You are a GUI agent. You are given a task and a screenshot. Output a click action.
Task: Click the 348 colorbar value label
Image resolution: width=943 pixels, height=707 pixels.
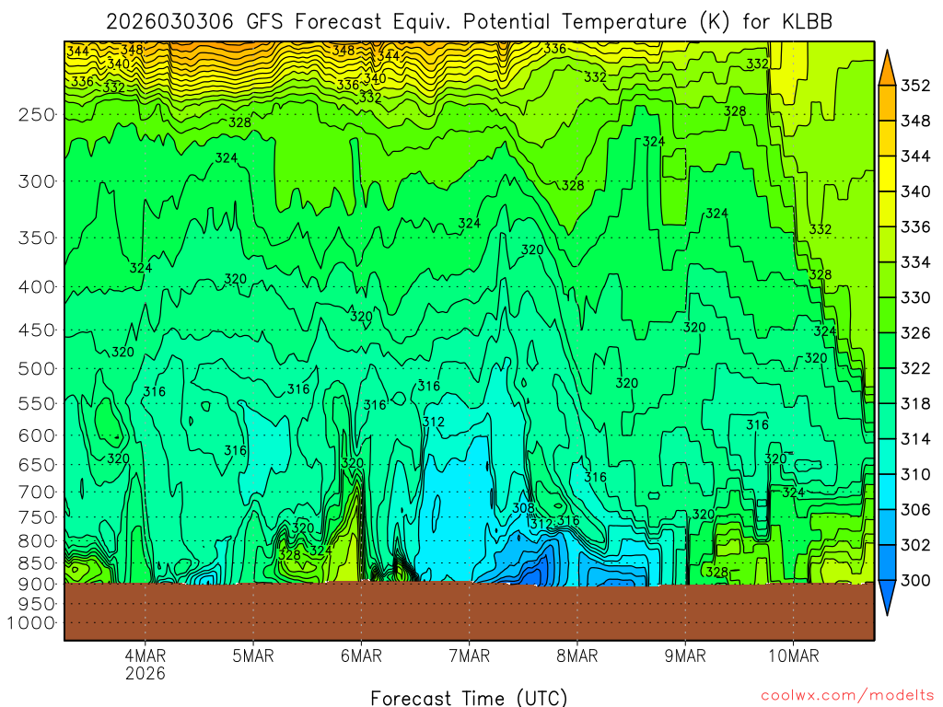(x=915, y=121)
